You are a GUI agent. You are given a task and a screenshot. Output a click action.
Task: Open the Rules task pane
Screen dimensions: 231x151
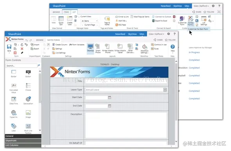click(x=155, y=49)
